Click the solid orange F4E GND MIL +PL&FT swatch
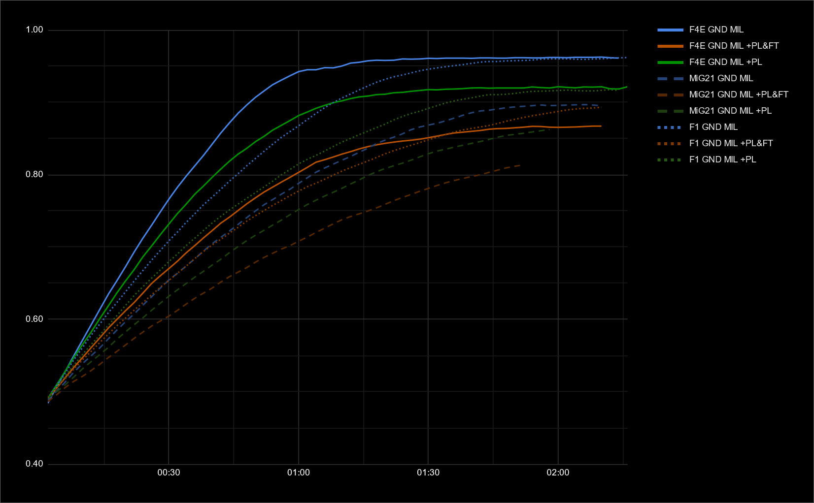 (670, 46)
